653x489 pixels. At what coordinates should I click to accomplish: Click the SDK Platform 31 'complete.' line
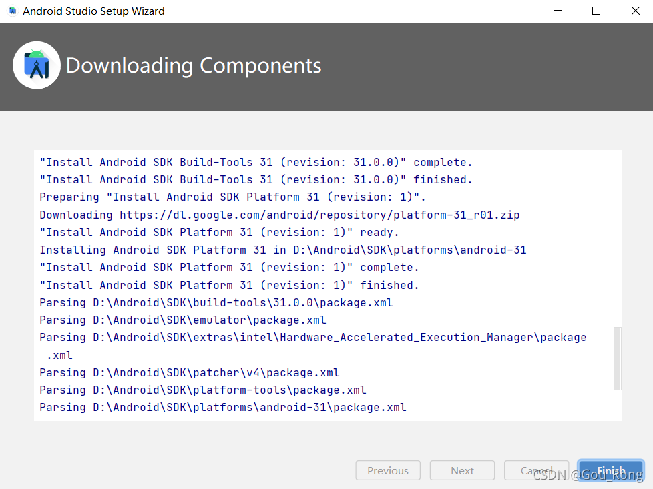point(230,268)
